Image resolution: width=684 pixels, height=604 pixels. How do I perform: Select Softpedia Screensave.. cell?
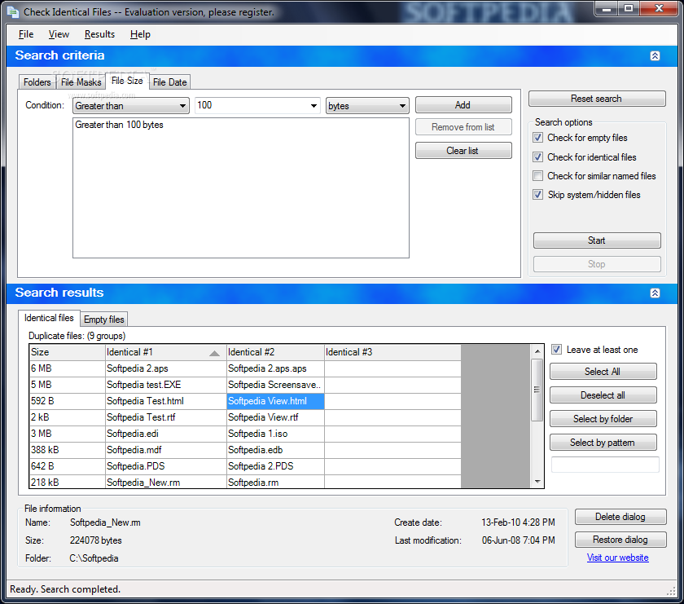(x=275, y=385)
